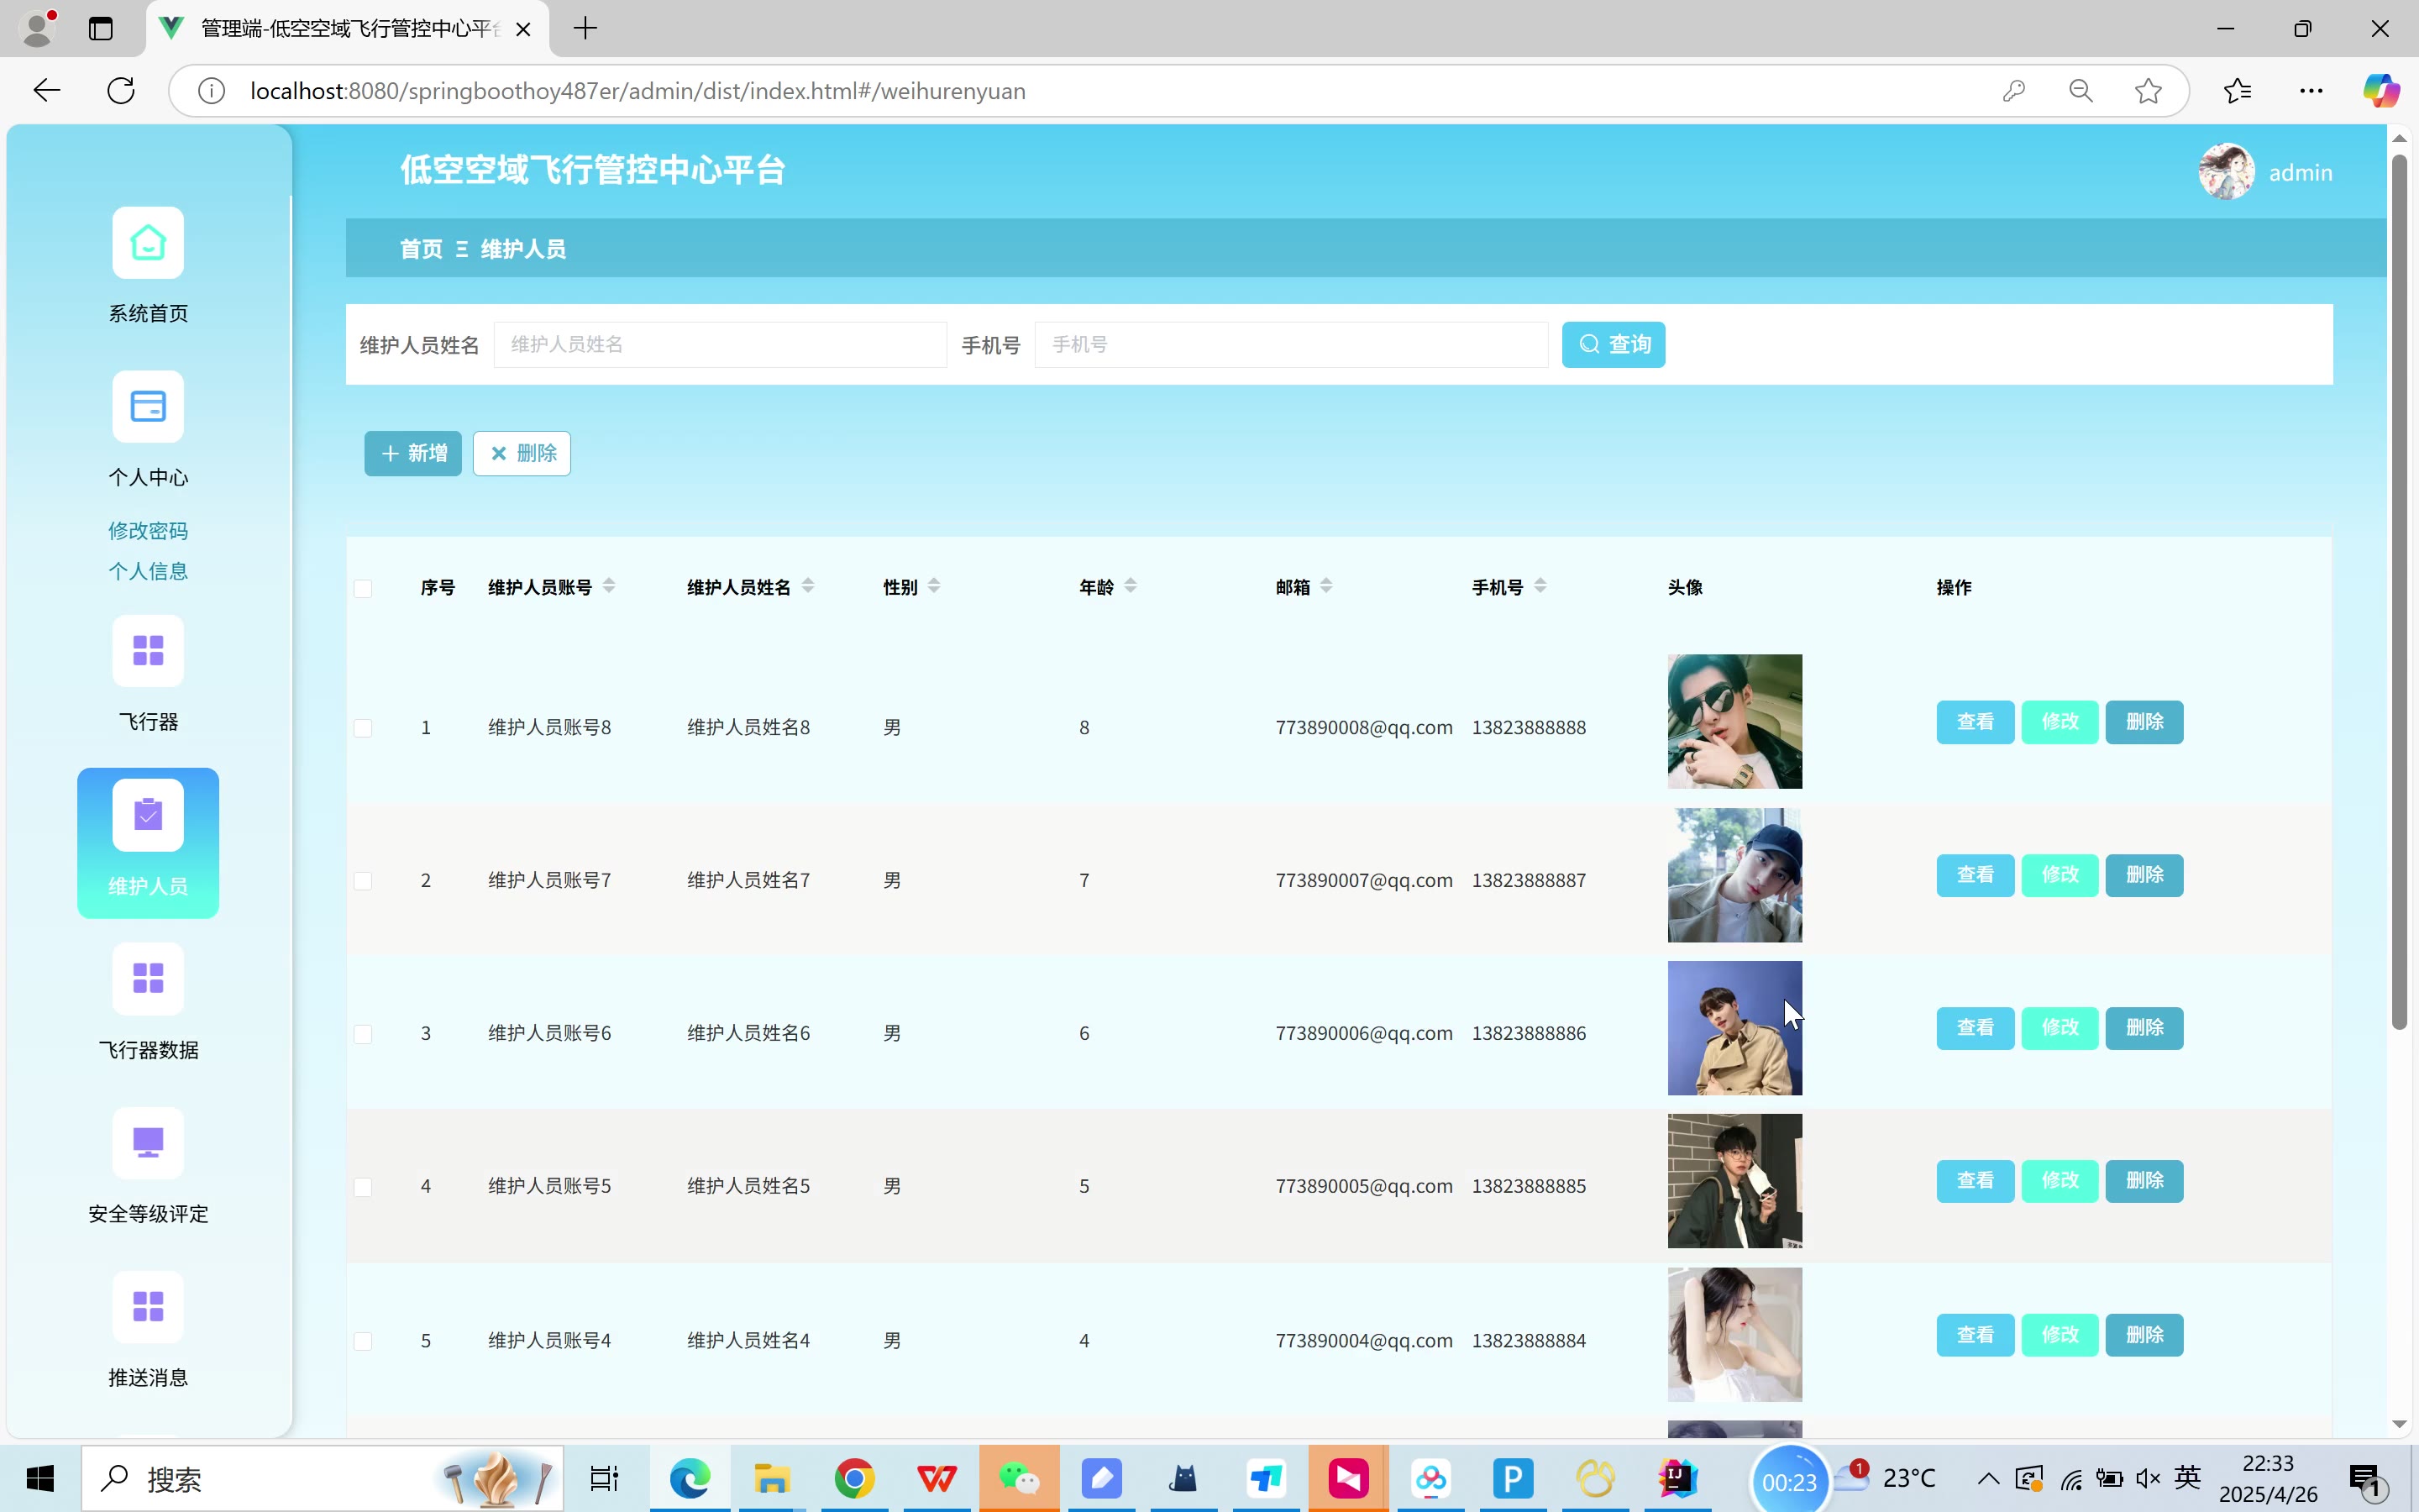Click the admin avatar picture
The height and width of the screenshot is (1512, 2419).
coord(2226,172)
